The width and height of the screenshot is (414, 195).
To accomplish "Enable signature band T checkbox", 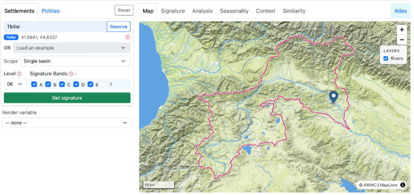I will (x=105, y=84).
